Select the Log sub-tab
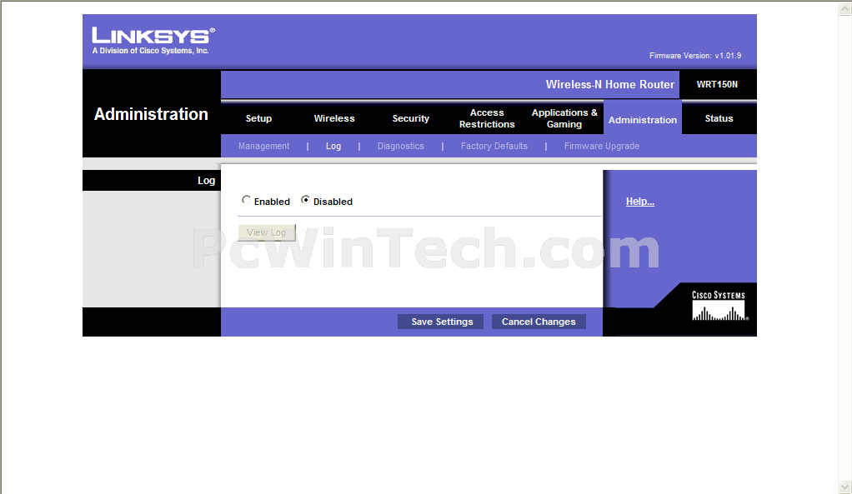 pyautogui.click(x=333, y=146)
